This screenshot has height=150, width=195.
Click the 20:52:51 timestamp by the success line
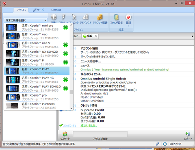coord(69,126)
